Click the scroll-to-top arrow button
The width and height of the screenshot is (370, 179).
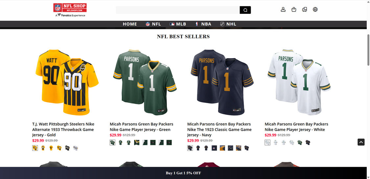[361, 142]
